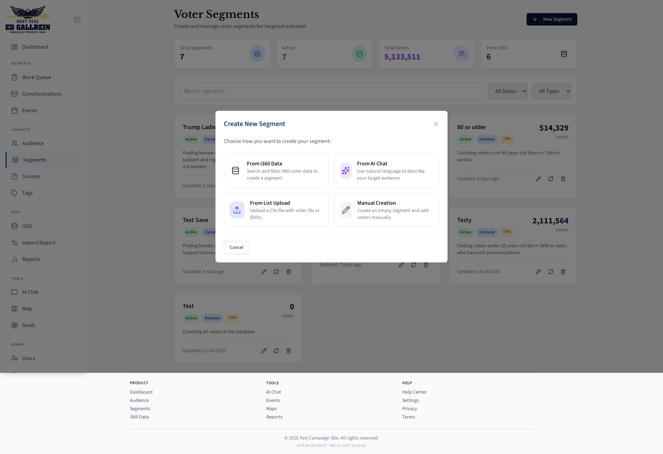Viewport: 663px width, 454px height.
Task: Focus the Search segments field
Action: 330,91
